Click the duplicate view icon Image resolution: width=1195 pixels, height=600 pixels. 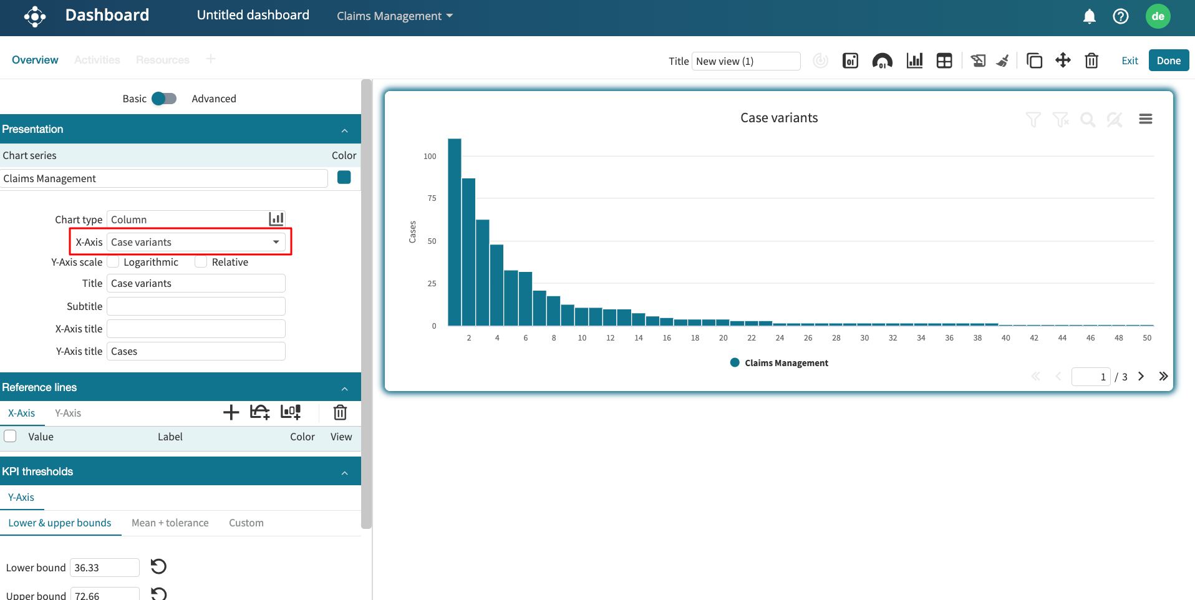pyautogui.click(x=1034, y=60)
